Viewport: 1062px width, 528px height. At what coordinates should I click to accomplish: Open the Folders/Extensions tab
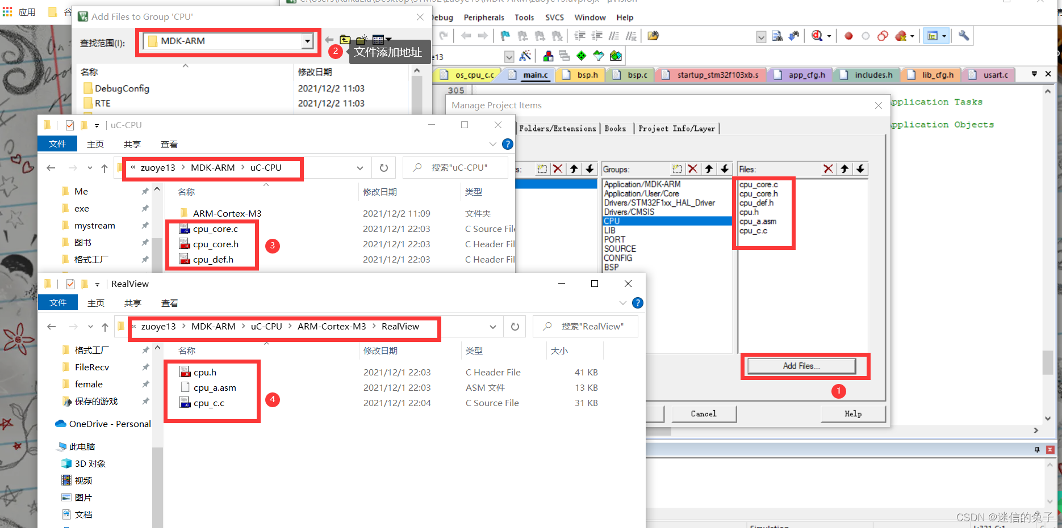pos(557,129)
